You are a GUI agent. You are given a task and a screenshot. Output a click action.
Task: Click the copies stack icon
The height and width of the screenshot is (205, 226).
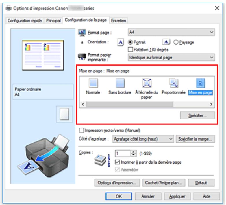(x=100, y=160)
